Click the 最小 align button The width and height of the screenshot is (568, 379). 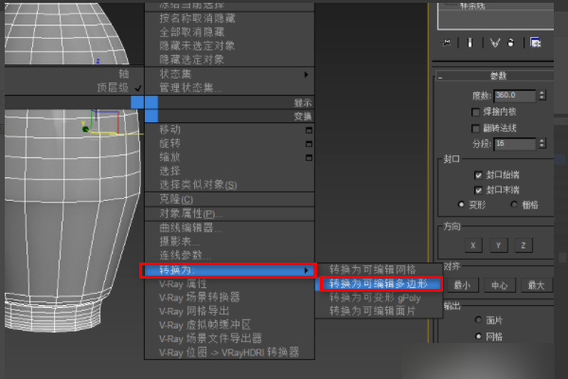tap(463, 285)
